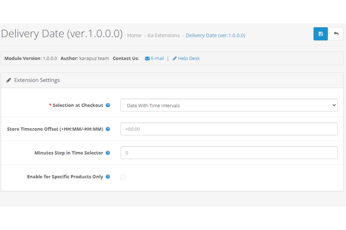
Task: Open the Selection at Checkout dropdown
Action: (229, 105)
